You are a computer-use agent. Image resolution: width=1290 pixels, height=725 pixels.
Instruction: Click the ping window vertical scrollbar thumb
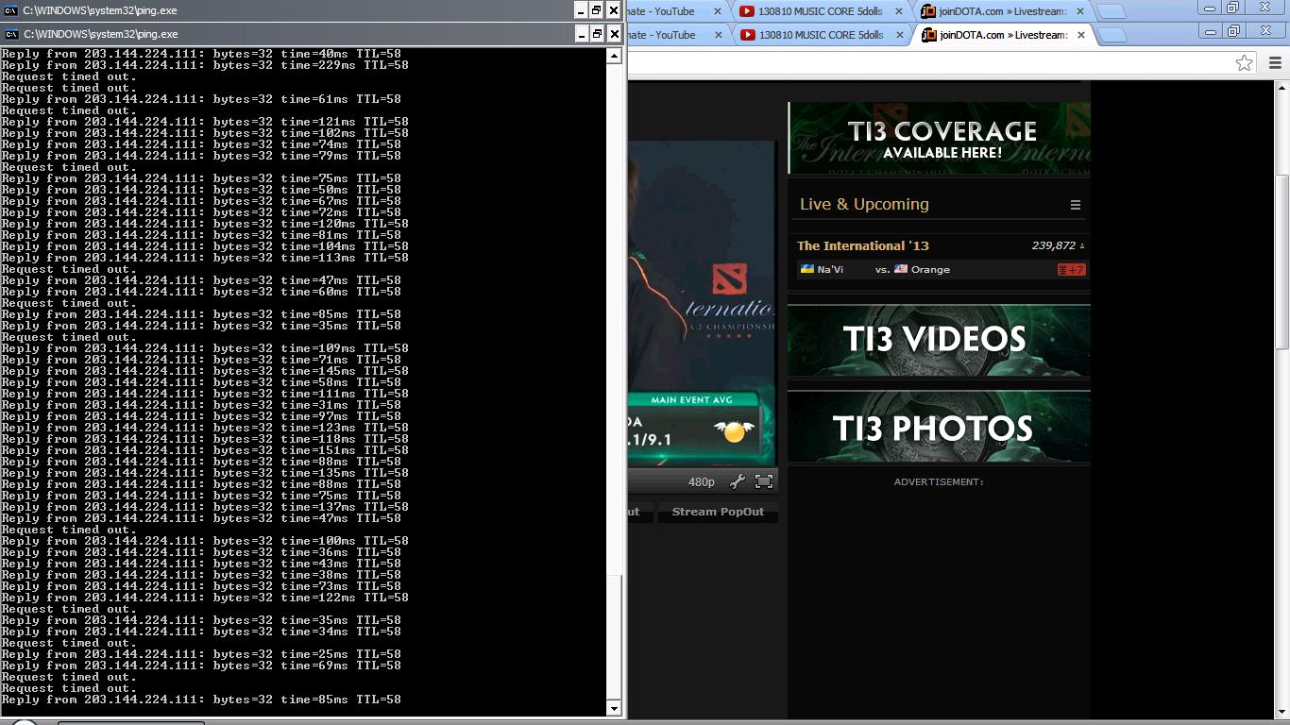[614, 639]
